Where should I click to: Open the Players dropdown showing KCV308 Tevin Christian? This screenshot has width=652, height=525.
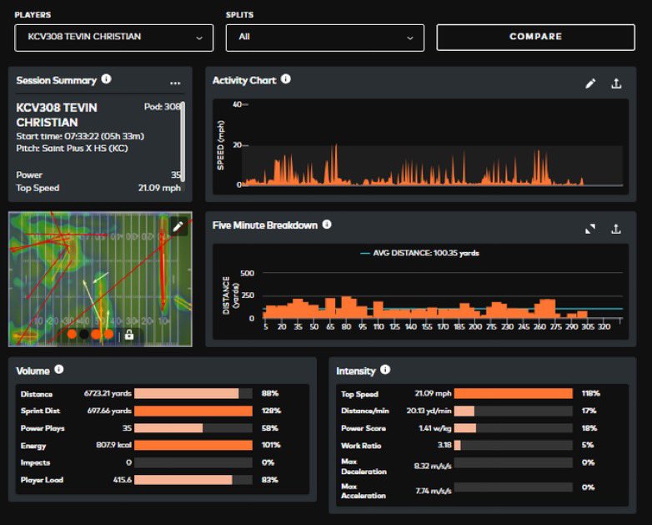114,38
